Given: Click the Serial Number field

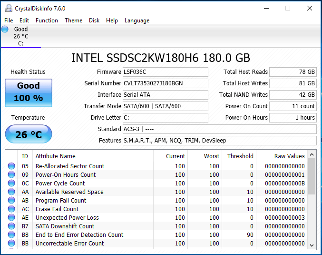Looking at the screenshot, I should (x=165, y=83).
